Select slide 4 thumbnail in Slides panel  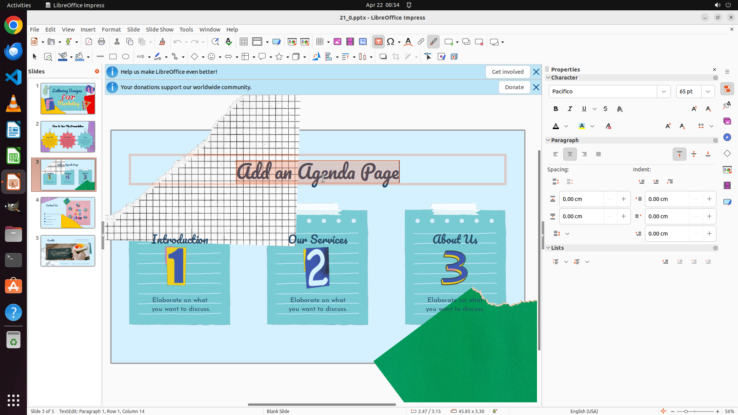(x=68, y=213)
